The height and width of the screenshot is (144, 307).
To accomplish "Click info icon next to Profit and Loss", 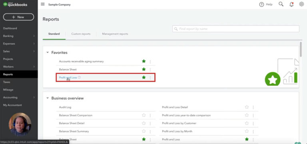I will [x=79, y=77].
